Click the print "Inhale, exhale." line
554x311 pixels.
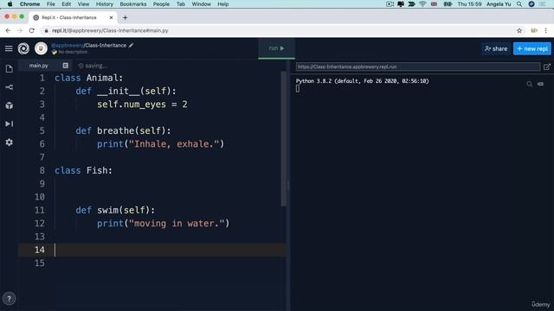(x=160, y=144)
